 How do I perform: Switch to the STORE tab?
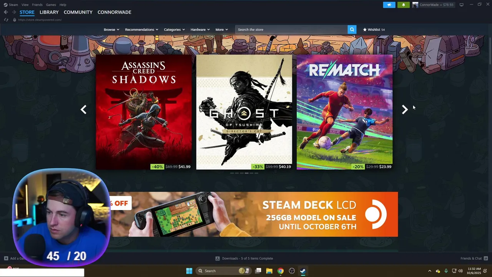click(x=27, y=12)
